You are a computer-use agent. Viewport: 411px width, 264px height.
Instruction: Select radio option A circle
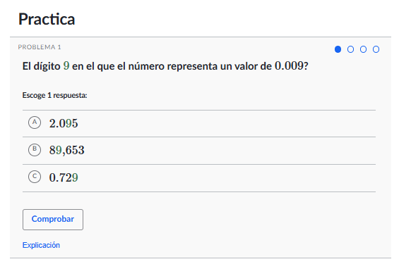[35, 122]
